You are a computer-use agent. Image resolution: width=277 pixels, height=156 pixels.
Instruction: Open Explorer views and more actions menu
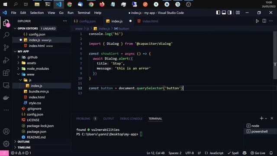[65, 21]
